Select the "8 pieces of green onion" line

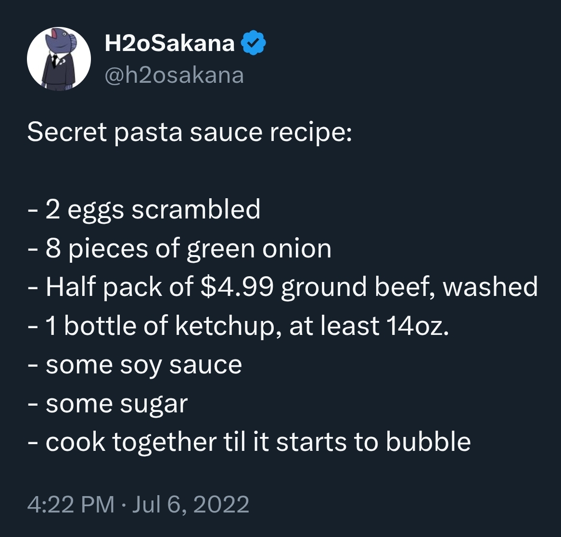[x=188, y=249]
